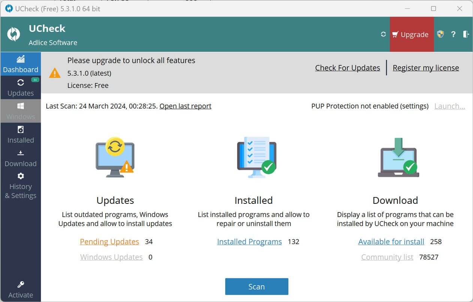473x302 pixels.
Task: Click the Check For Updates link
Action: coord(347,68)
